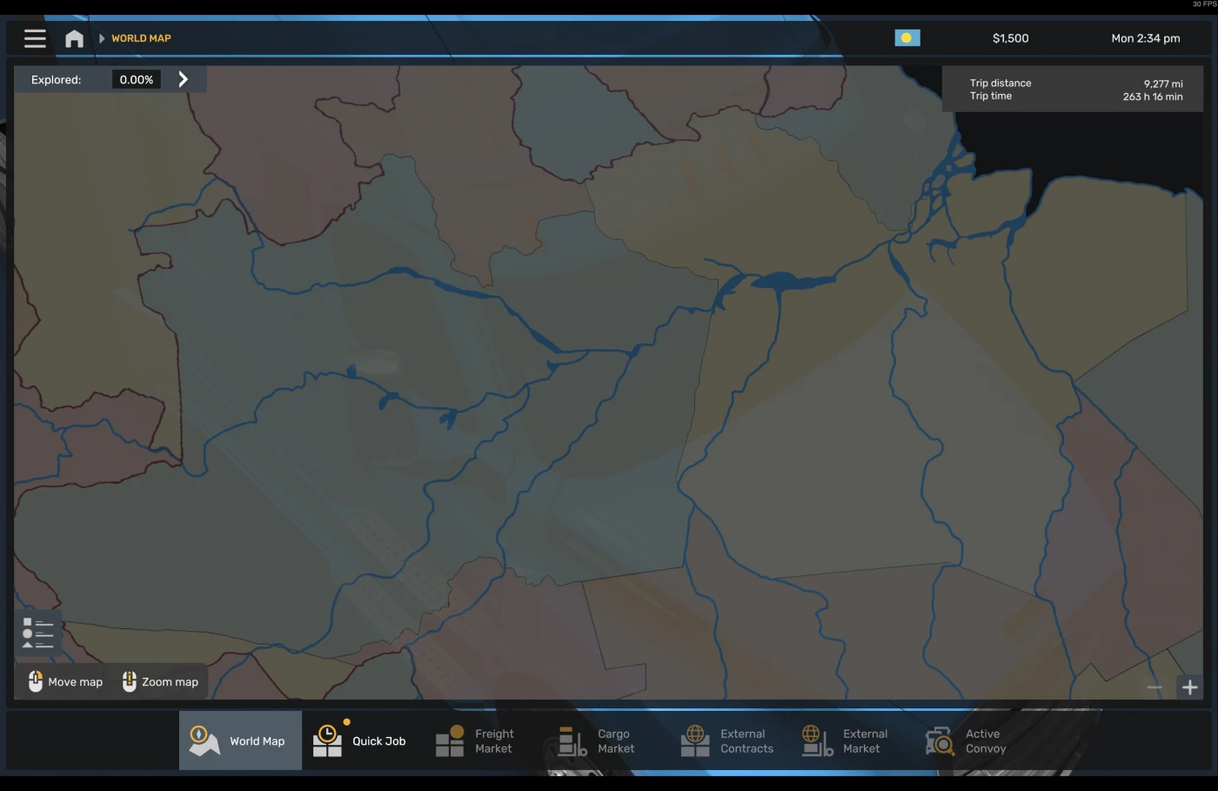Open the Active Convoy magnifier icon
The image size is (1218, 791).
click(x=939, y=741)
